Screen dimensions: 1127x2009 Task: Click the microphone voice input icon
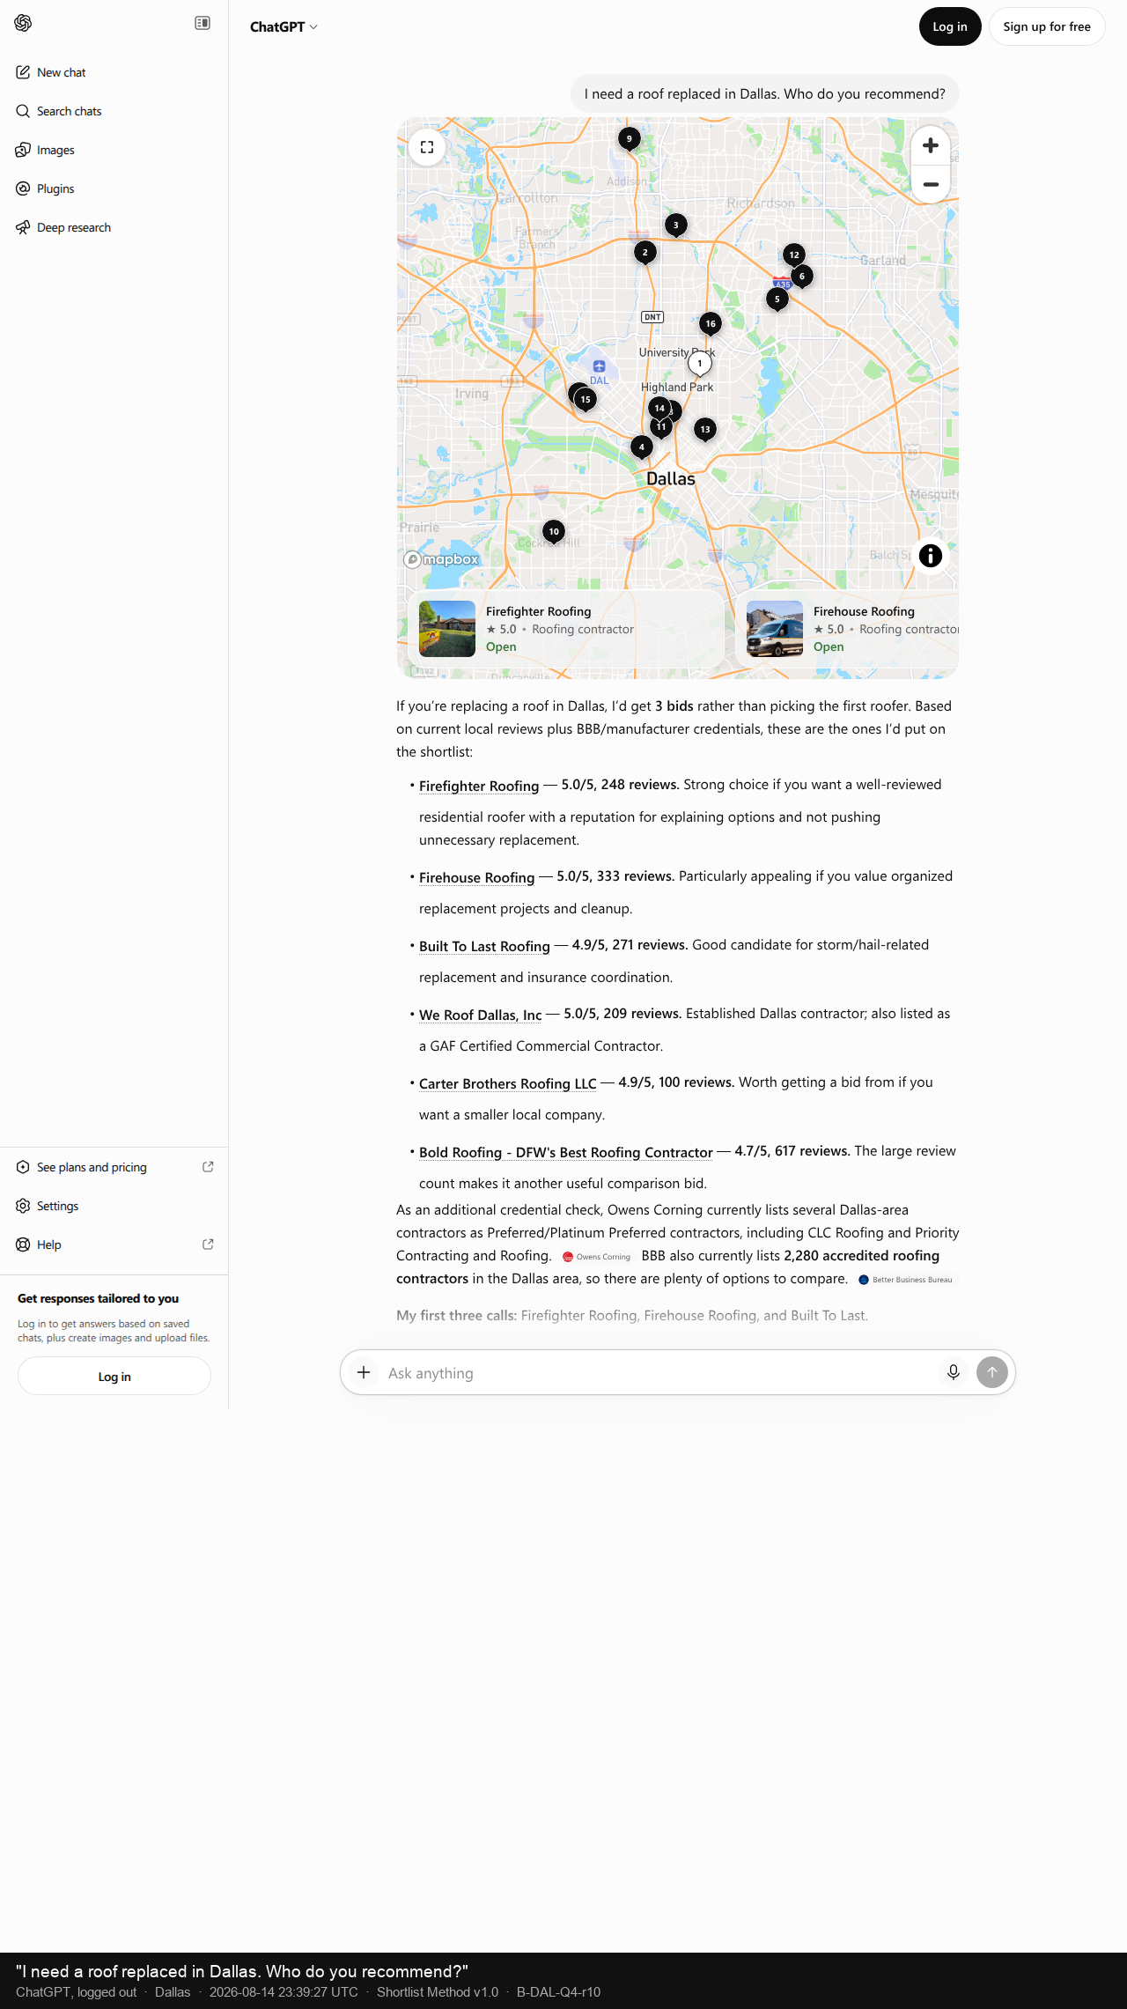(x=954, y=1372)
